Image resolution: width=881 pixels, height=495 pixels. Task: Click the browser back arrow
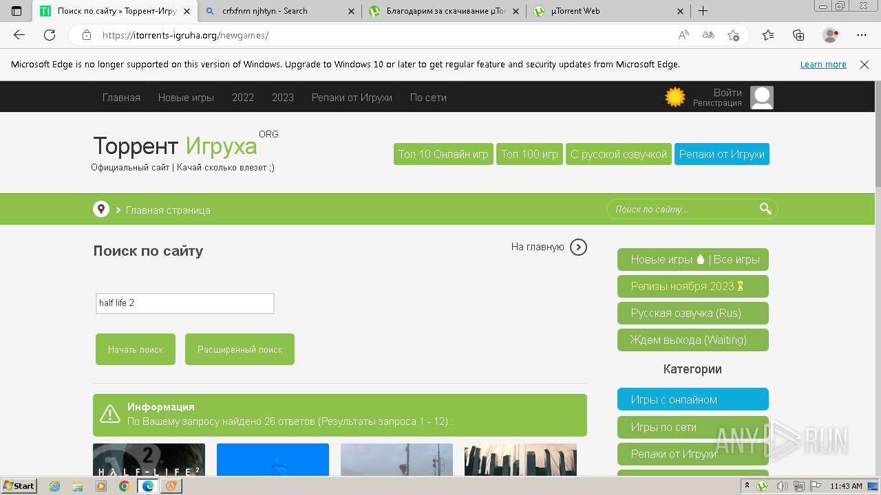click(x=19, y=35)
